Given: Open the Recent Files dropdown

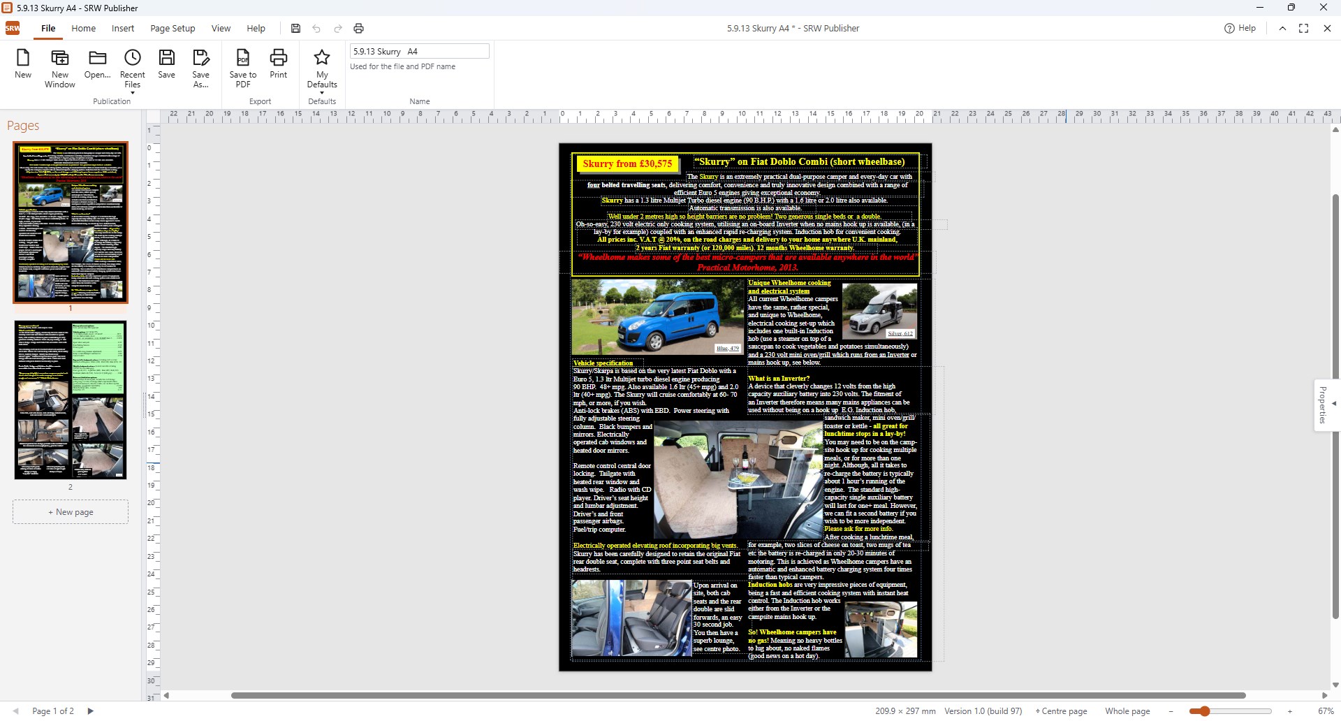Looking at the screenshot, I should point(132,71).
